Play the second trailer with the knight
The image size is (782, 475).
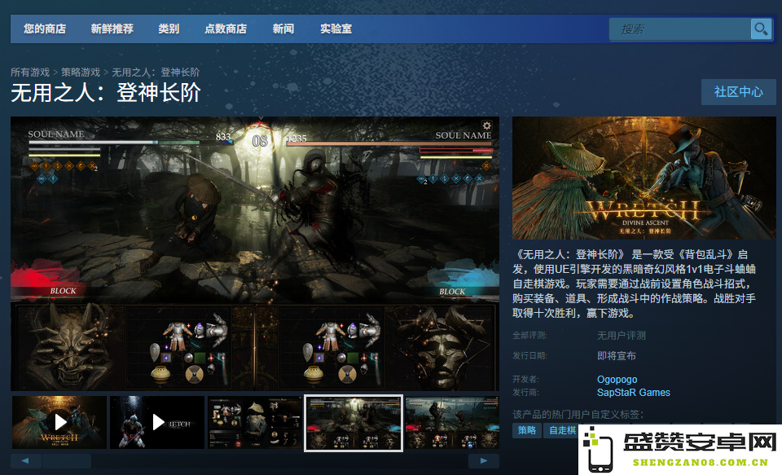click(157, 423)
